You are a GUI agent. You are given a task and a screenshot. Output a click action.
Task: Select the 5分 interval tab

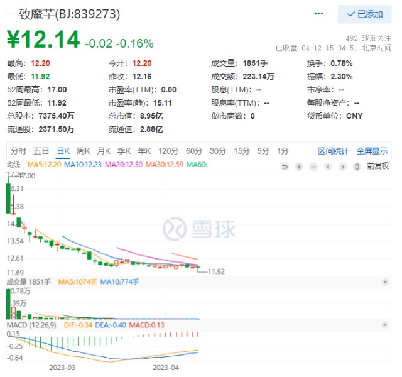[x=263, y=151]
